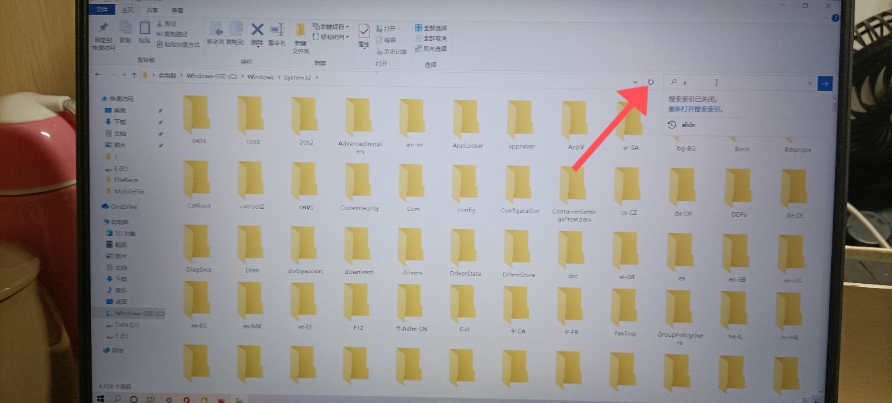This screenshot has width=892, height=403.
Task: Select the Copy icon in the clipboard group
Action: click(x=127, y=30)
